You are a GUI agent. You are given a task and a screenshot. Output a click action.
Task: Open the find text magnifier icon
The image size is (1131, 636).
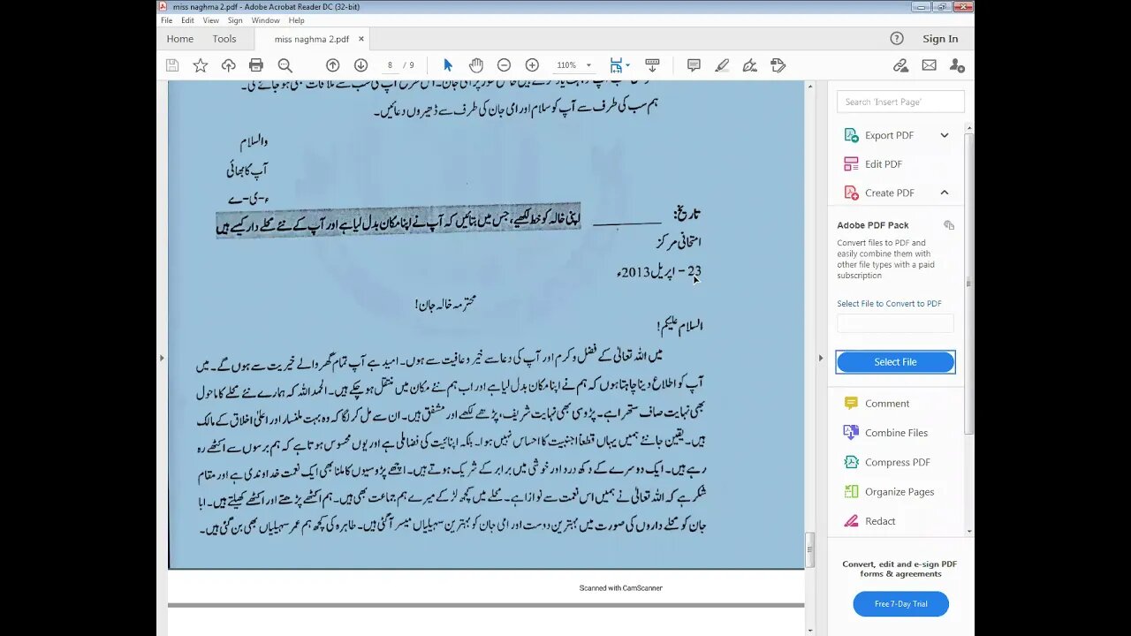[285, 65]
